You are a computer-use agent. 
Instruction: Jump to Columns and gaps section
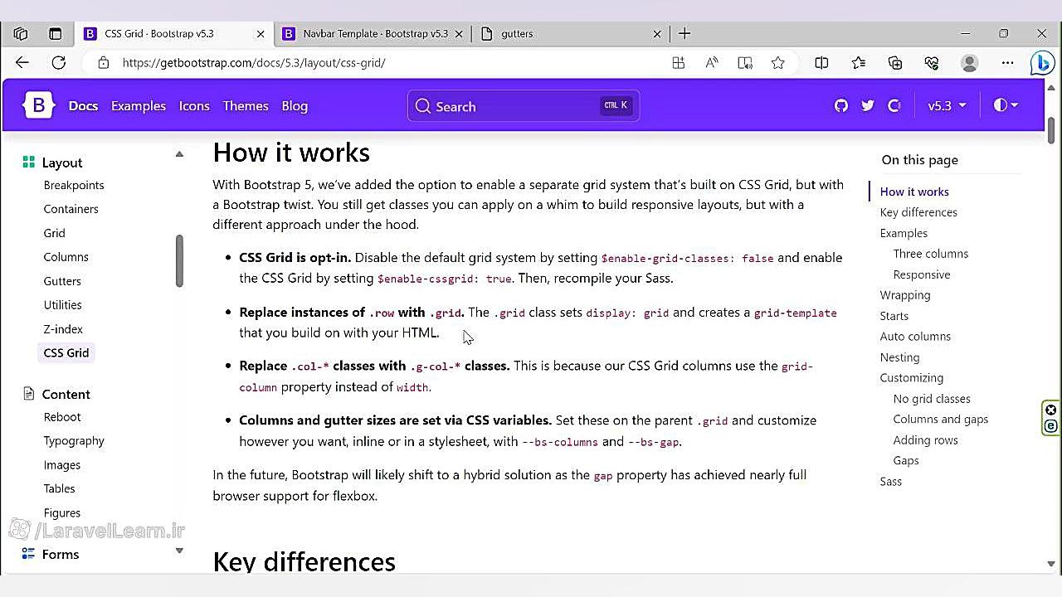[x=941, y=420]
